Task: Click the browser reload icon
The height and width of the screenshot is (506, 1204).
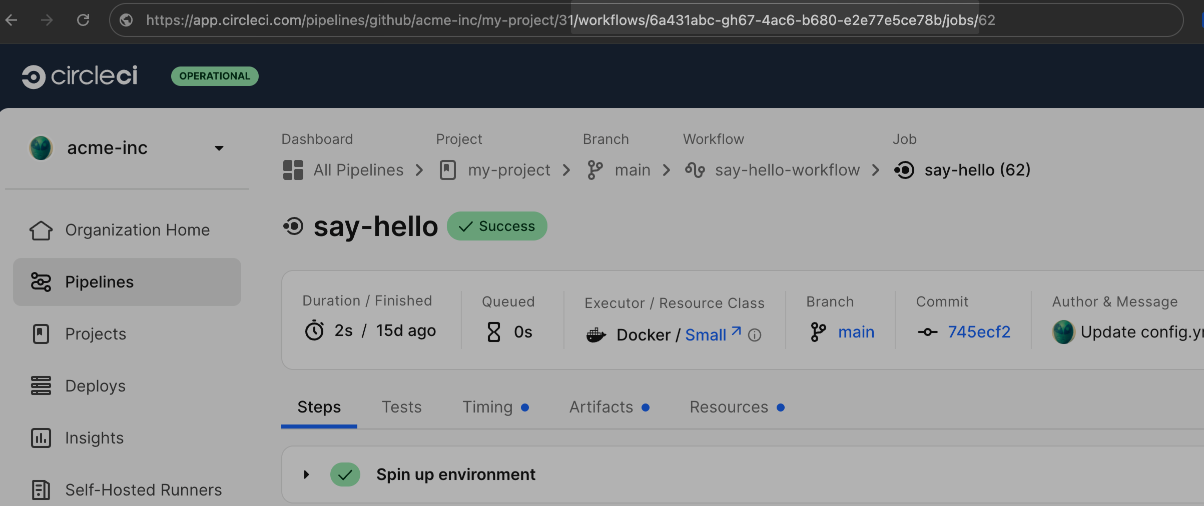Action: pos(83,20)
